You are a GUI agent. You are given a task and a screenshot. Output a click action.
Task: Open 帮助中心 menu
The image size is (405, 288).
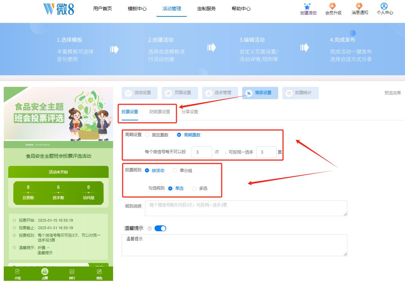tap(241, 9)
